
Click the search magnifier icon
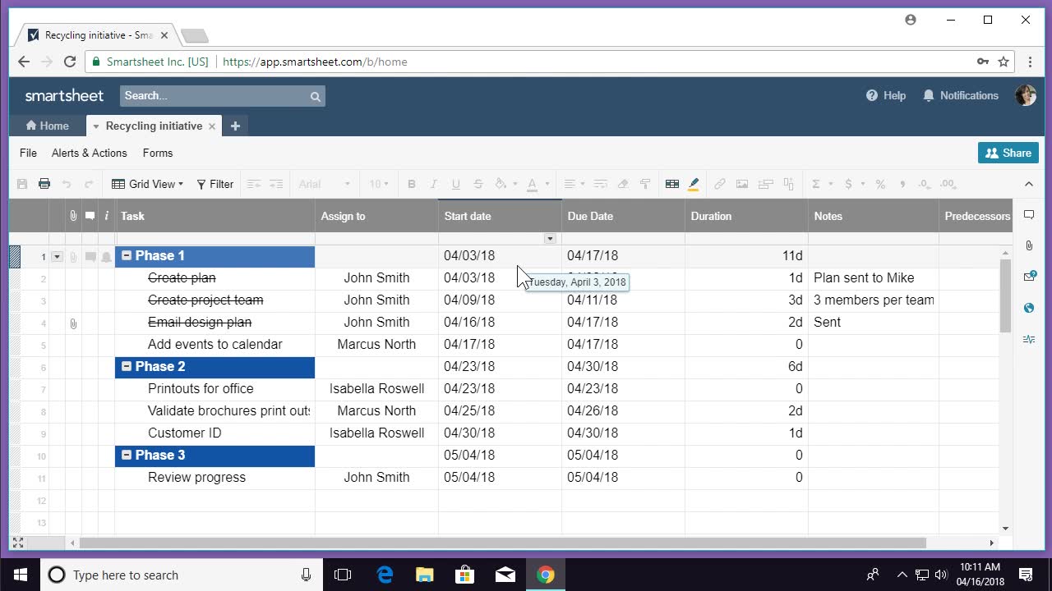click(x=315, y=97)
